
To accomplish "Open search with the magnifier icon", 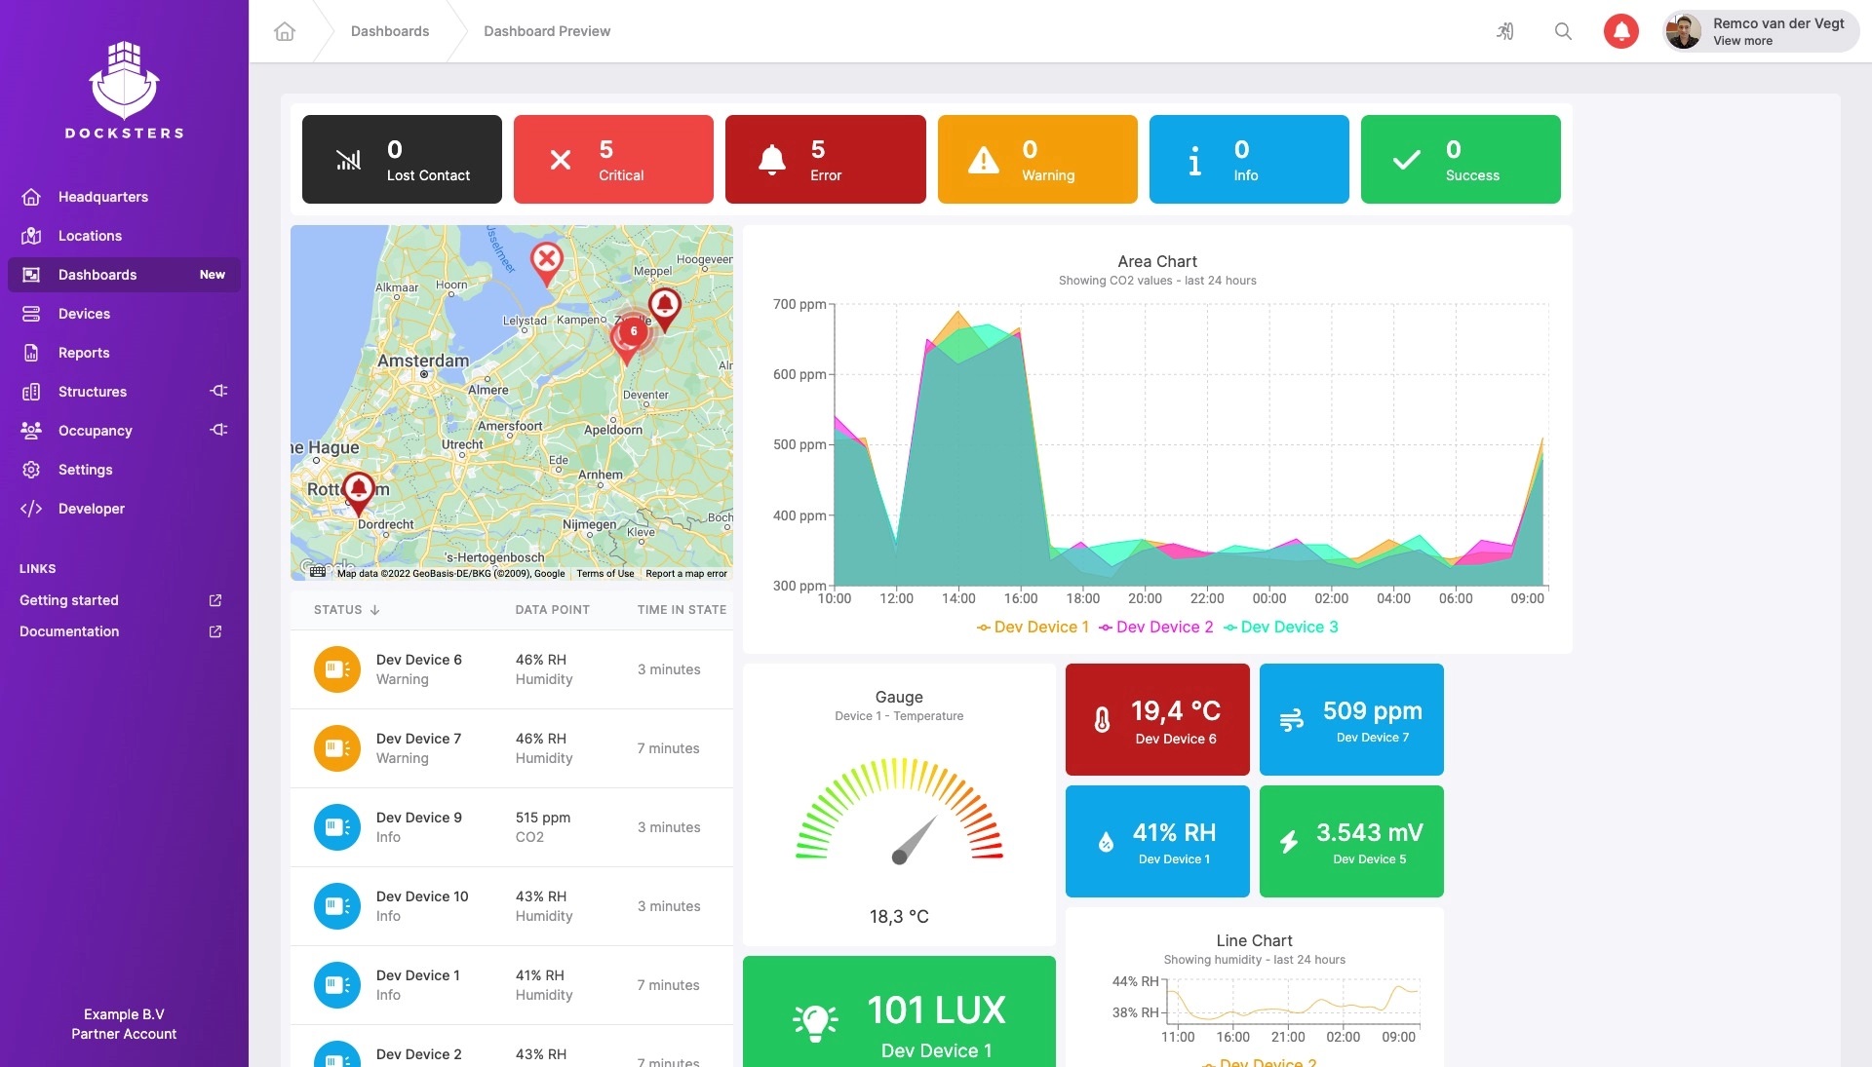I will click(x=1563, y=31).
